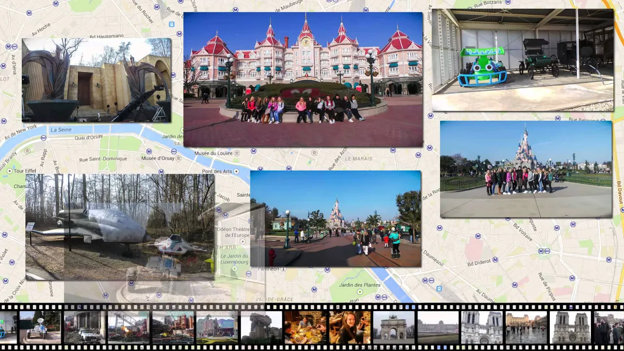The width and height of the screenshot is (624, 351).
Task: Click the 'VAL-DE-GRÂCE' district label
Action: point(274,299)
